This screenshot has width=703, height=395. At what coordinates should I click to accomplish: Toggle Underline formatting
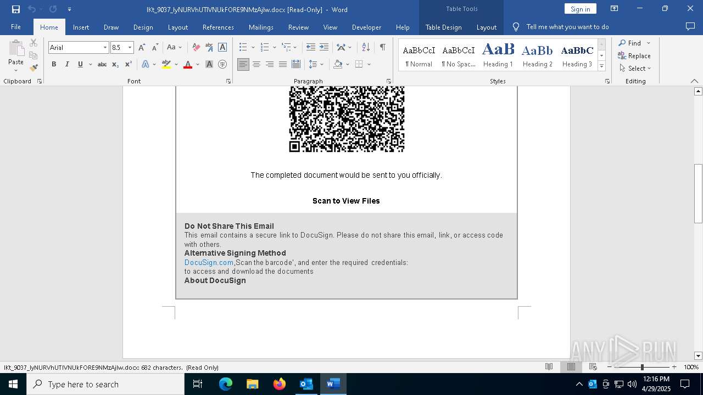80,65
